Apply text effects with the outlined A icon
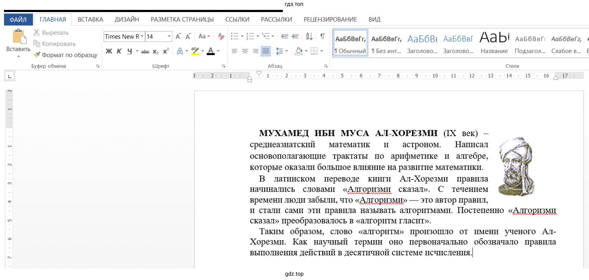The width and height of the screenshot is (589, 280). coord(180,51)
